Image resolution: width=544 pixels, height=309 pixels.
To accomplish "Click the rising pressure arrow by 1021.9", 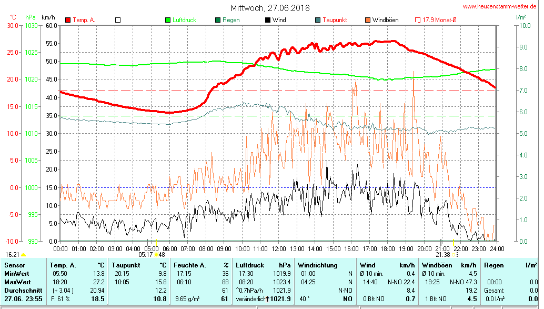I will click(267, 299).
